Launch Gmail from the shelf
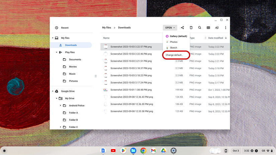 click(x=153, y=151)
